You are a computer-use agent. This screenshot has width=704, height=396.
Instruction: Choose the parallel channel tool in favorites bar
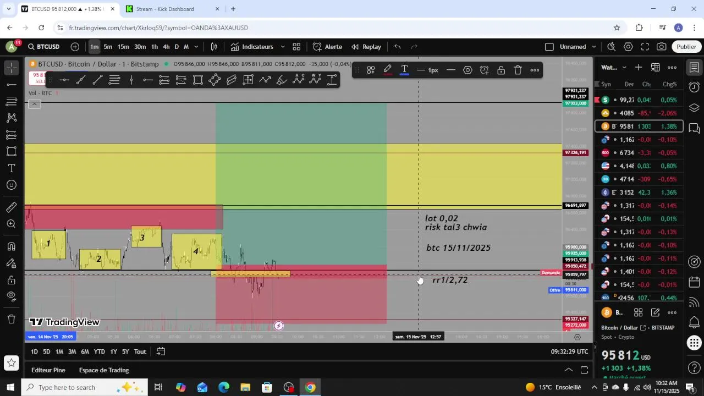tap(232, 80)
